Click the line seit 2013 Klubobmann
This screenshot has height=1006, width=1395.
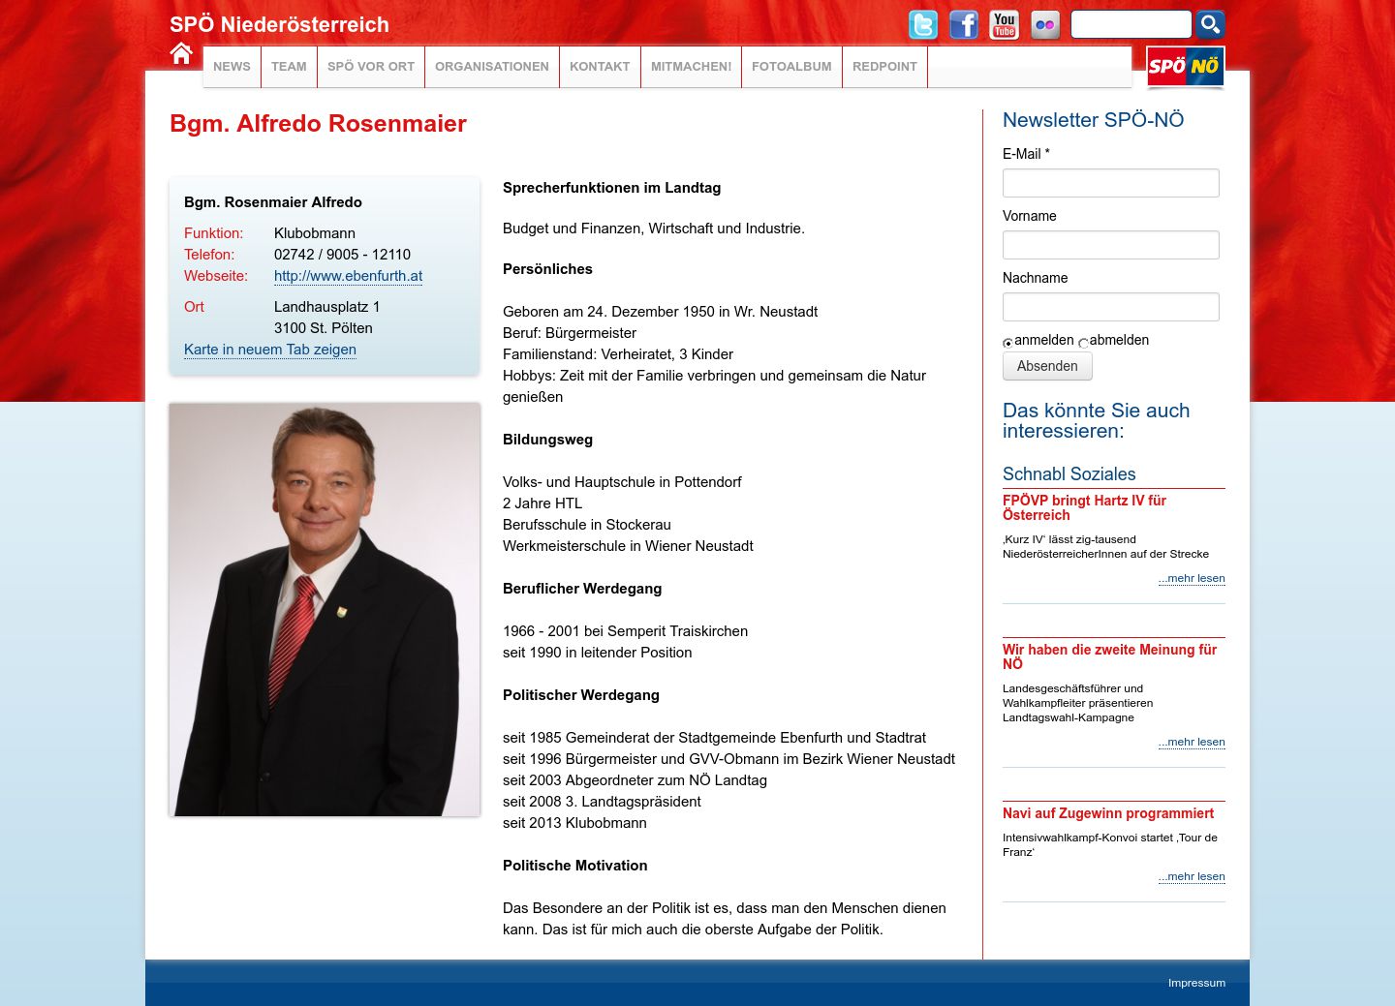pyautogui.click(x=574, y=823)
